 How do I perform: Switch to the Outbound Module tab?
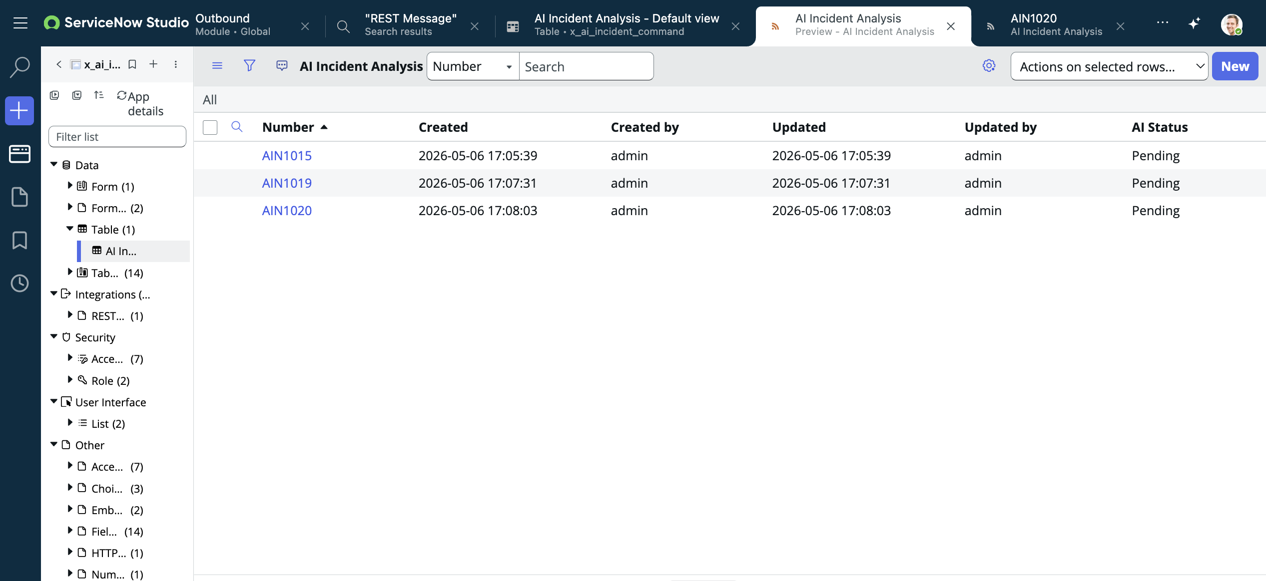tap(233, 25)
